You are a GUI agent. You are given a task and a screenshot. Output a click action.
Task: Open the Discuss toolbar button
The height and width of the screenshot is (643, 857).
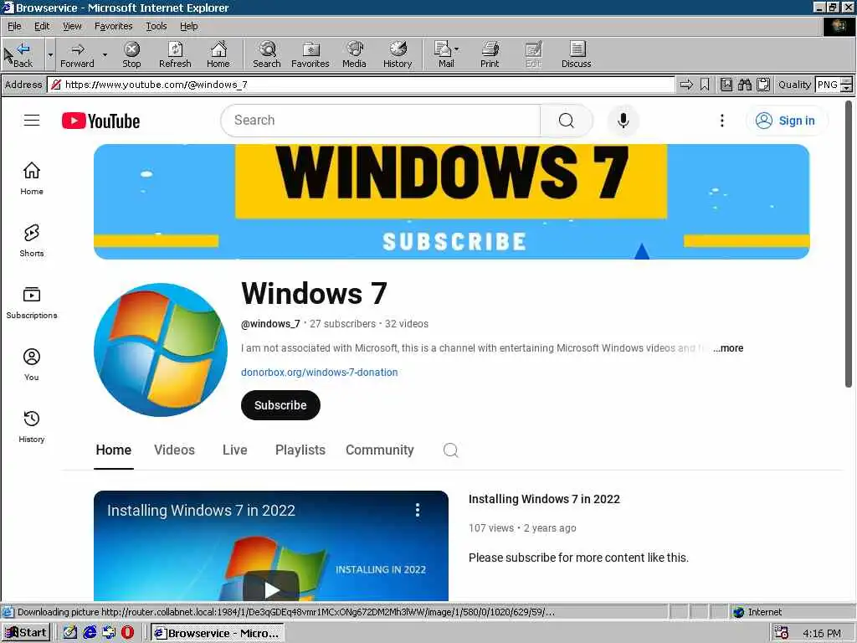576,54
